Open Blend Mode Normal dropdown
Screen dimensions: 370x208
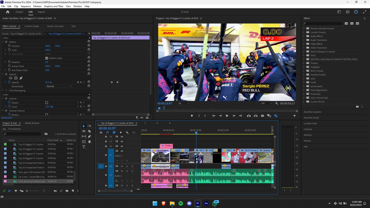tap(59, 86)
